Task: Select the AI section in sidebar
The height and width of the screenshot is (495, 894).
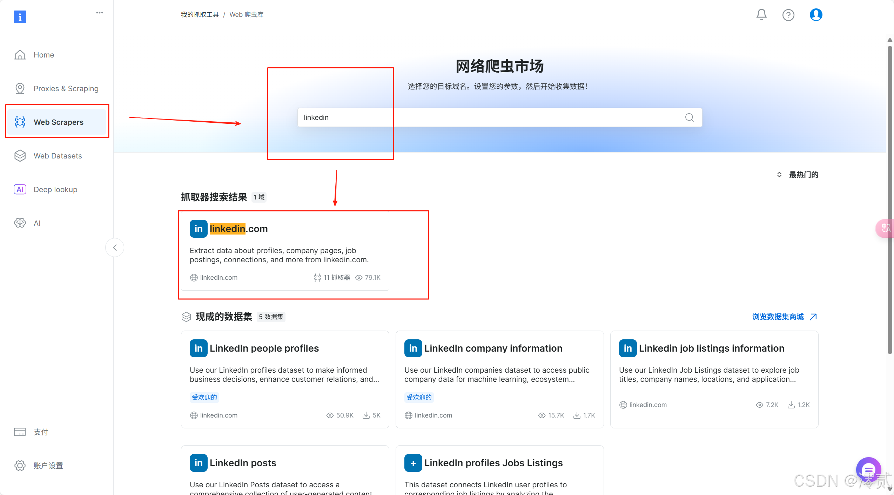Action: coord(36,223)
